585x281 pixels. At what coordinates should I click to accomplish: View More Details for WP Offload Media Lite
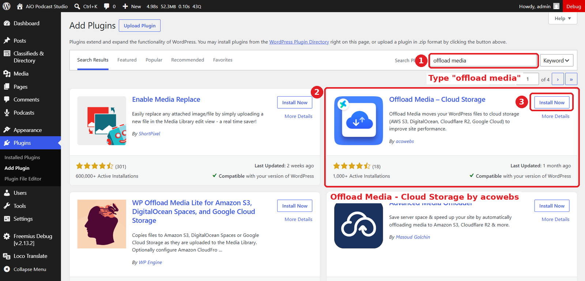point(298,220)
